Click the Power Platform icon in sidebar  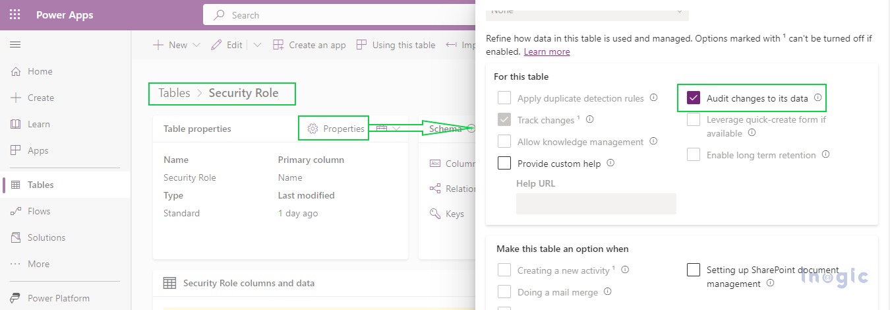point(16,298)
